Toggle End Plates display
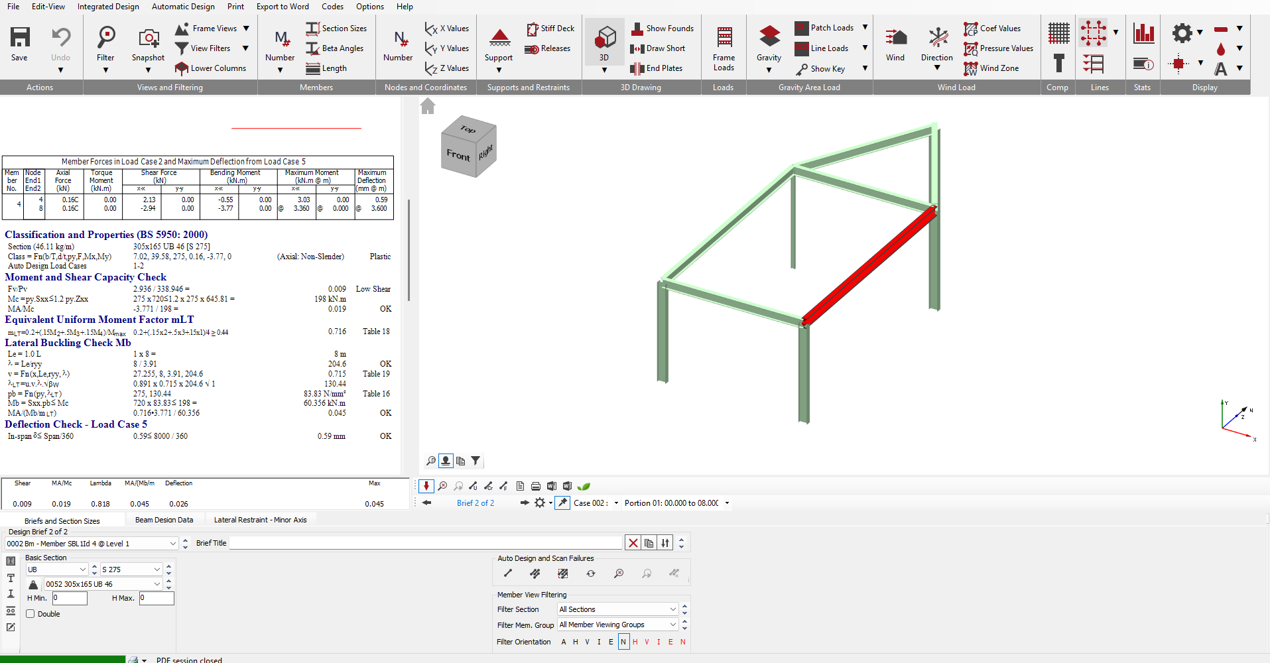 (656, 68)
